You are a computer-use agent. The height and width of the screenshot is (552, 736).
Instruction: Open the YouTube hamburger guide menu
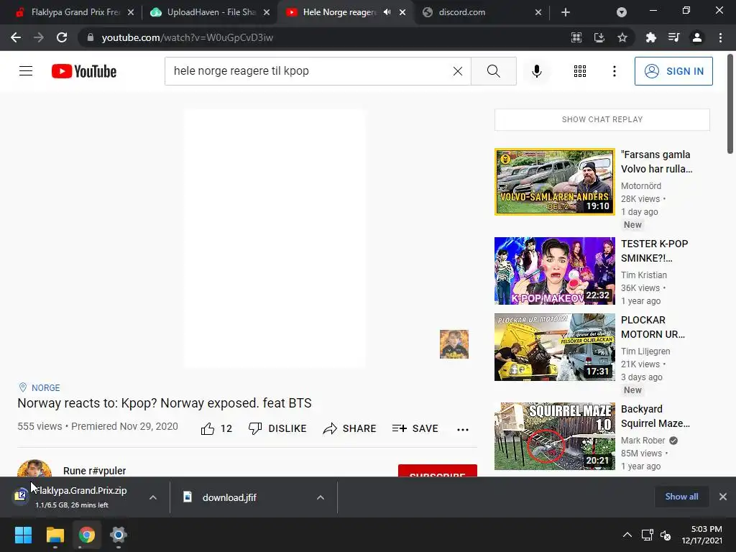pos(26,71)
